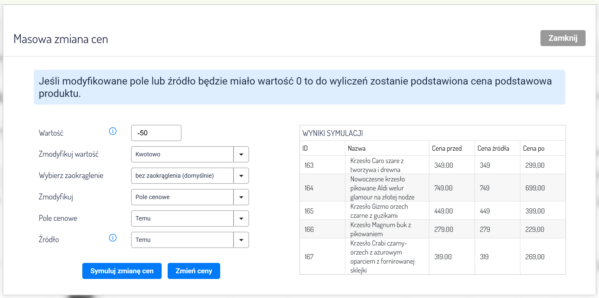The width and height of the screenshot is (599, 298).
Task: Click the Wartość input field with -50
Action: pyautogui.click(x=156, y=133)
